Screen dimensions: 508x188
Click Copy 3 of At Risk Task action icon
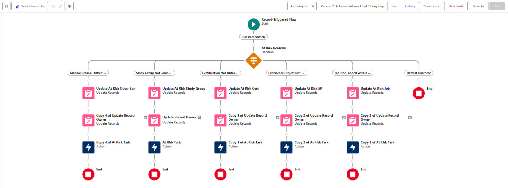coord(353,147)
